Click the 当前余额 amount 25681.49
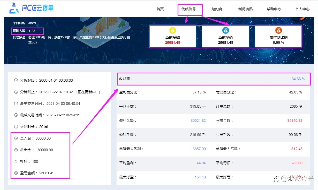 (173, 42)
